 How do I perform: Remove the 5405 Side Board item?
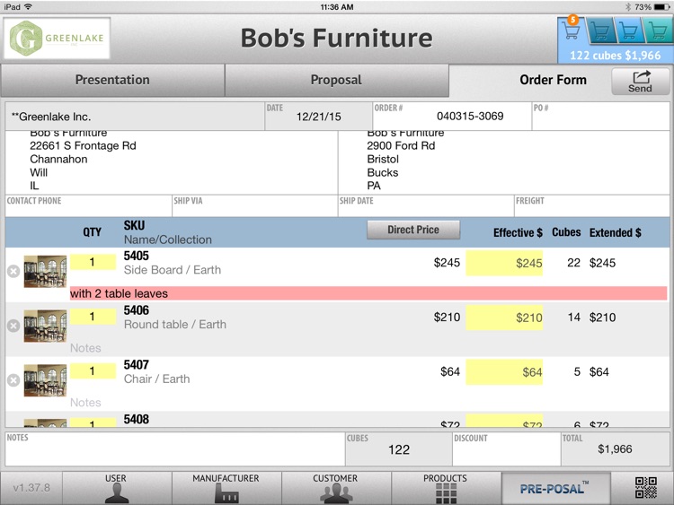point(13,271)
